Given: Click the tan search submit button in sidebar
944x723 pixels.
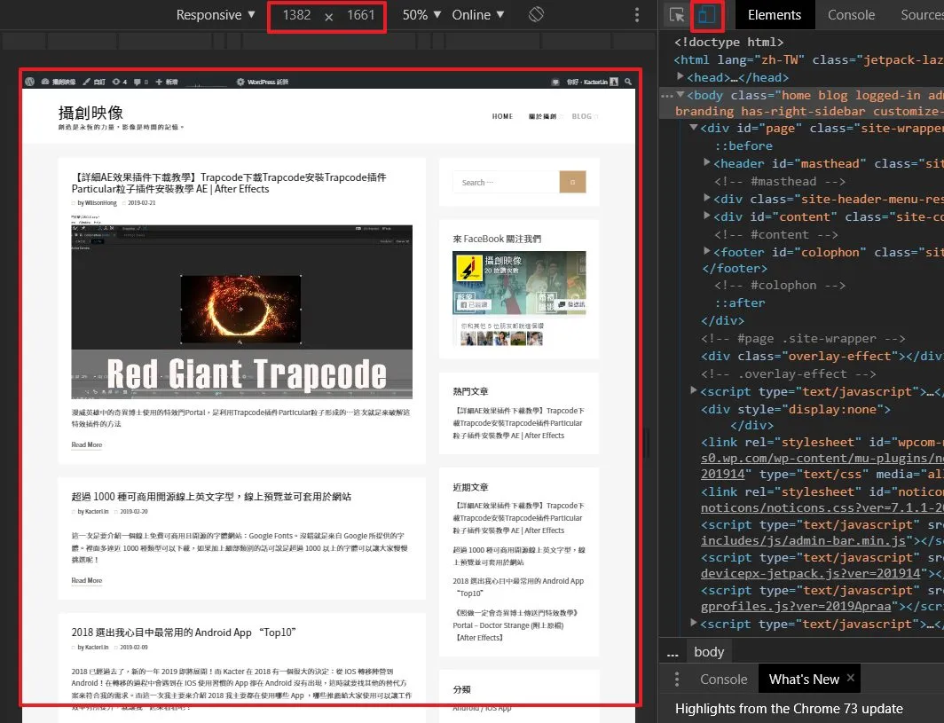Looking at the screenshot, I should coord(572,182).
